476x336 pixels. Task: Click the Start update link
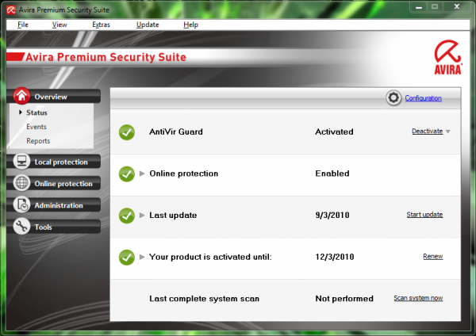[x=424, y=215]
